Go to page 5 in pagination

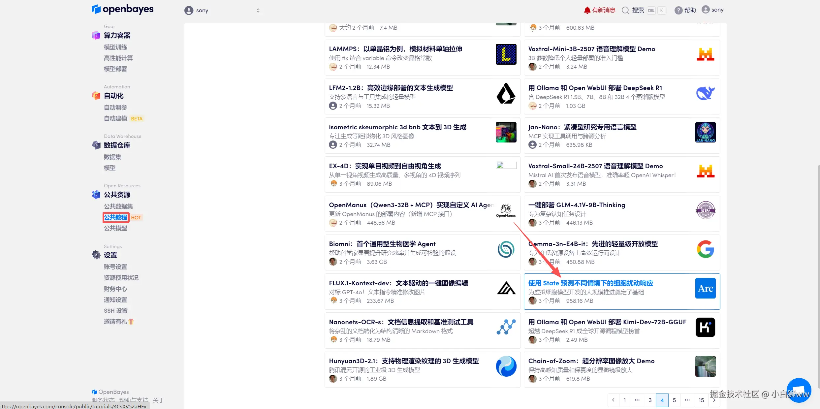click(x=674, y=400)
